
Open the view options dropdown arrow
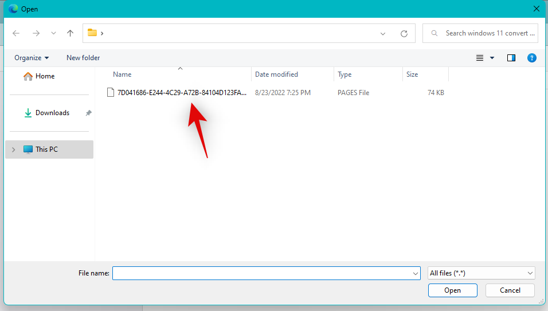coord(492,58)
